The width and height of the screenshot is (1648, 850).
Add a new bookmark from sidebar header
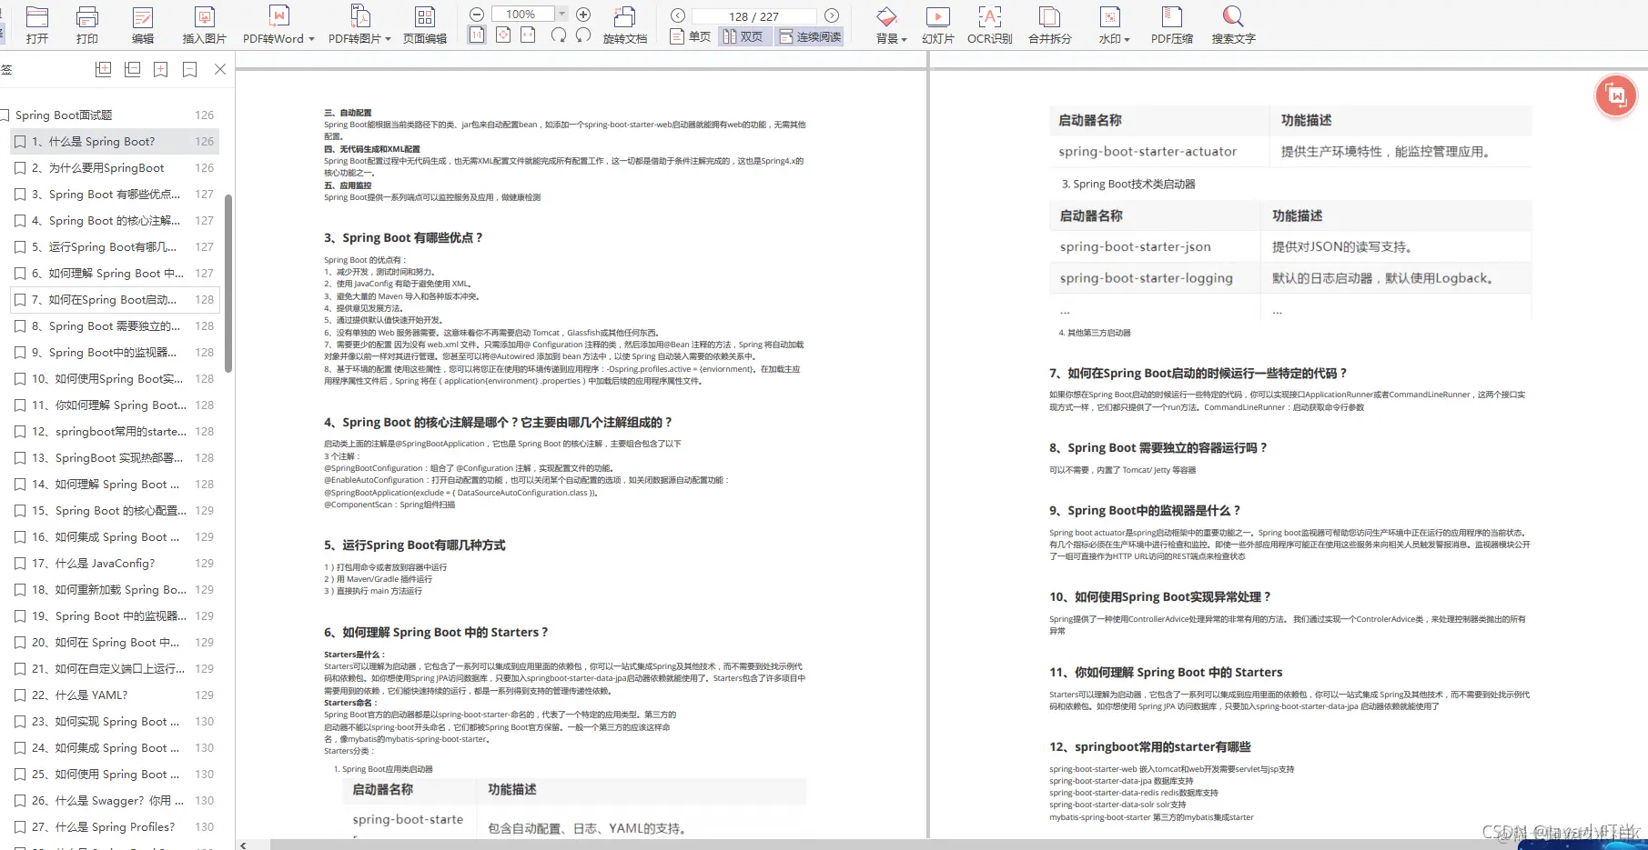(x=161, y=69)
